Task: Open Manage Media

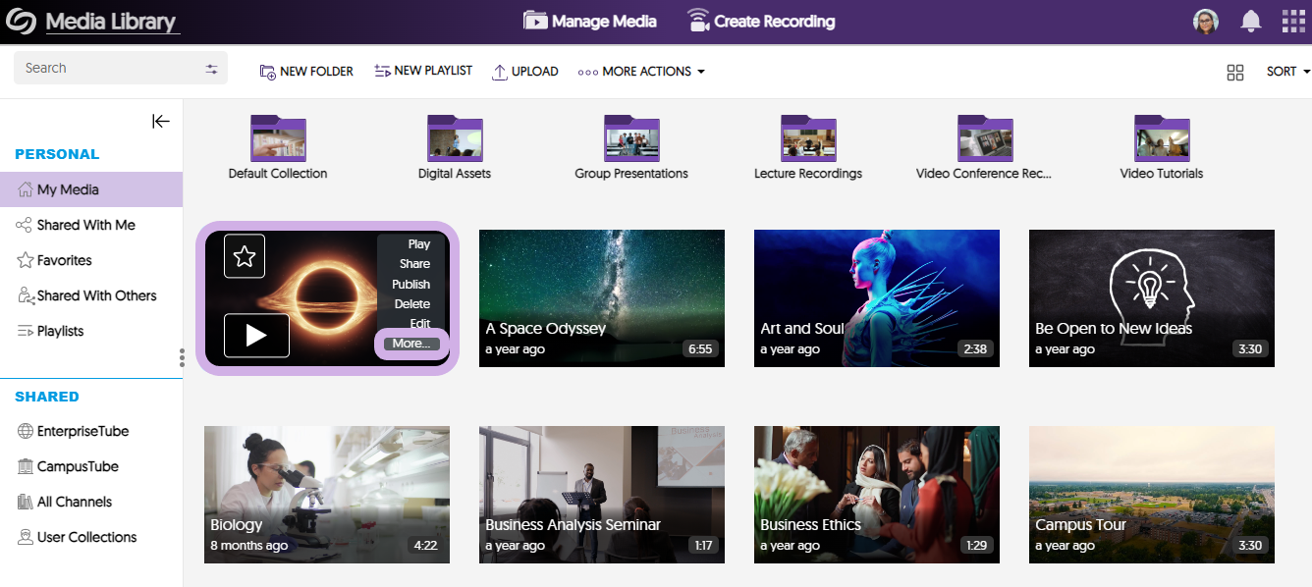Action: tap(589, 22)
